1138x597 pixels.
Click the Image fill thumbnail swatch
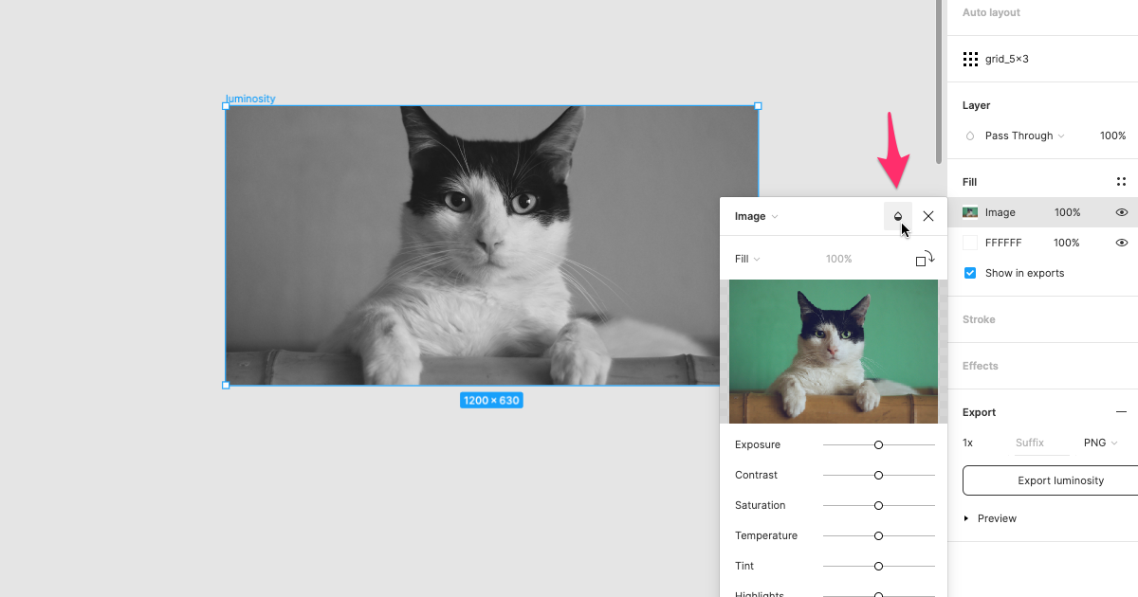[x=970, y=213]
